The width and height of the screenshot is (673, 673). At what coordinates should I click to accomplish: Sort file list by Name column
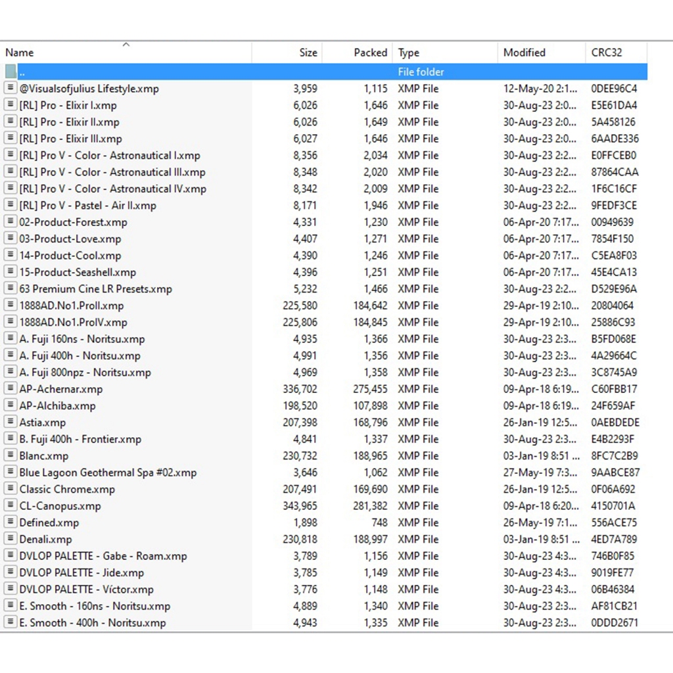point(20,53)
